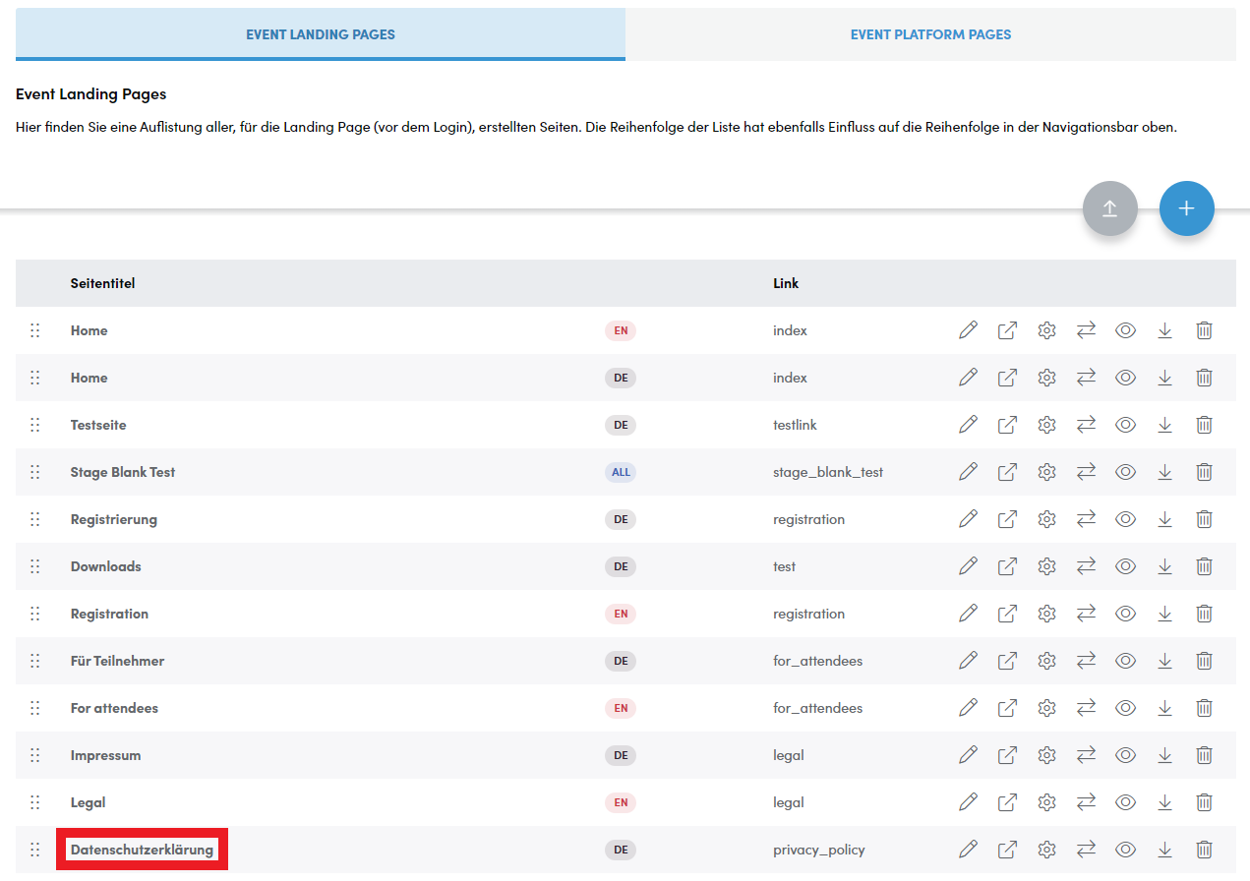Toggle visibility eye for Home EN
This screenshot has height=881, width=1250.
pos(1125,330)
